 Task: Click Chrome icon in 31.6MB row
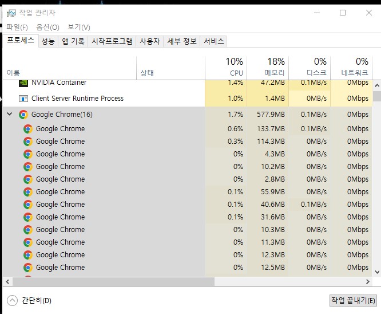(28, 217)
